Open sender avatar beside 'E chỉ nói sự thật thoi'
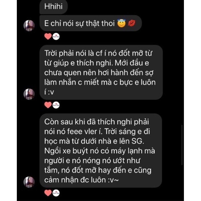 29,26
